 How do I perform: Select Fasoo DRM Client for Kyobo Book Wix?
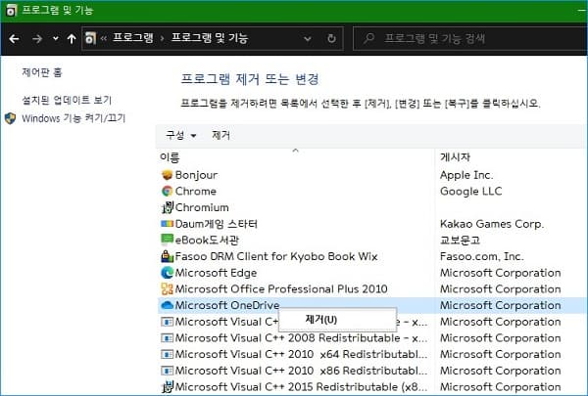tap(276, 256)
